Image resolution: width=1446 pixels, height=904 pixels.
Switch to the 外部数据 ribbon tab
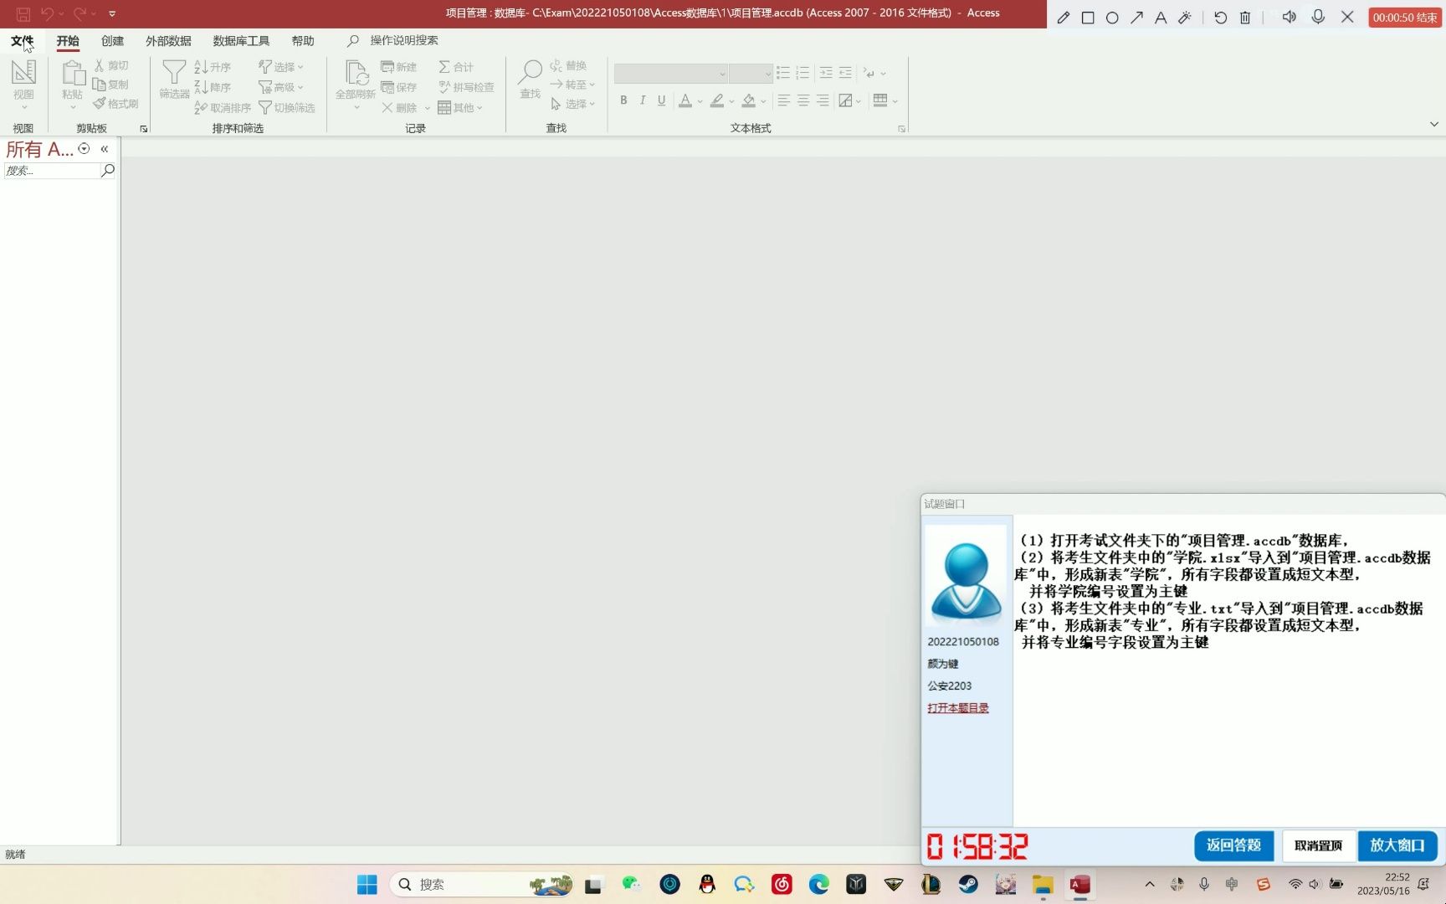tap(167, 40)
